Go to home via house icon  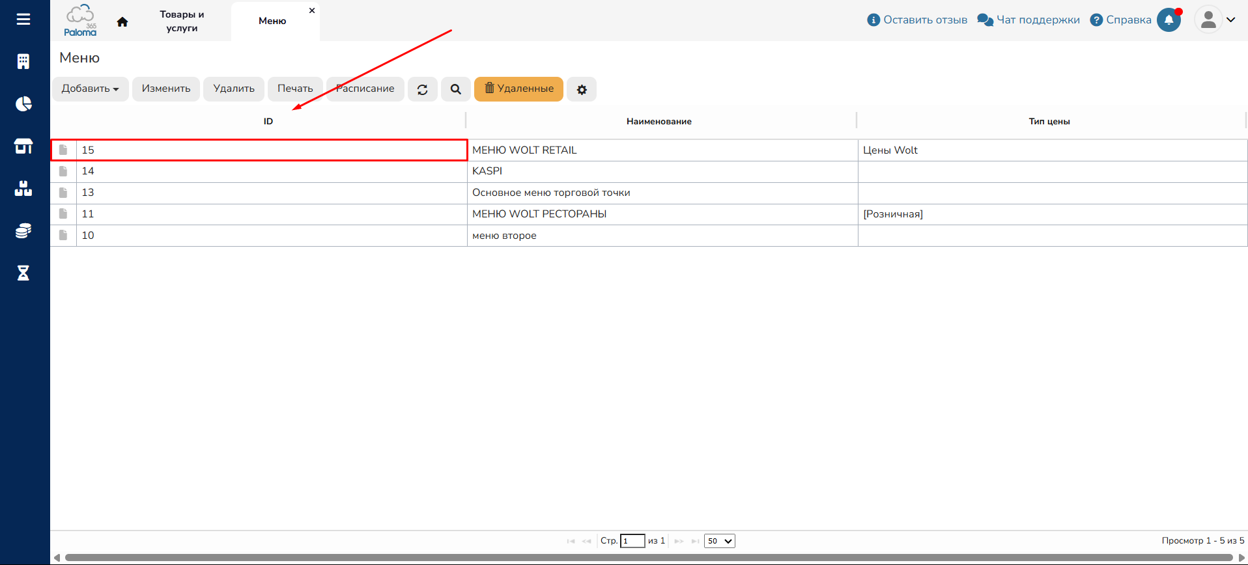click(x=122, y=21)
